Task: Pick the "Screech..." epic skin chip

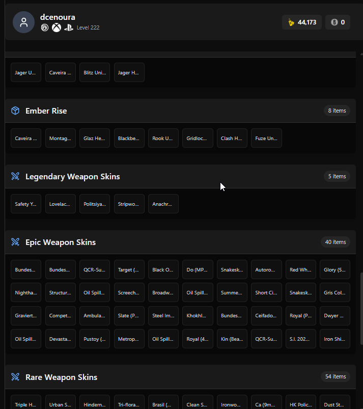Action: point(129,293)
